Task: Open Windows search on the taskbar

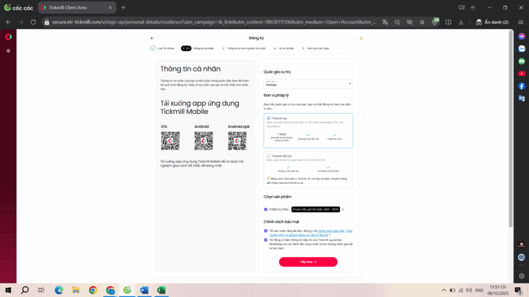Action: coord(25,290)
